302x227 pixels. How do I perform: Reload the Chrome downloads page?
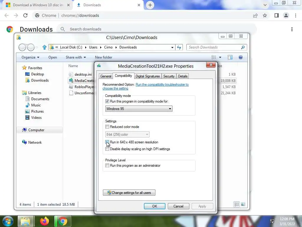click(x=25, y=15)
